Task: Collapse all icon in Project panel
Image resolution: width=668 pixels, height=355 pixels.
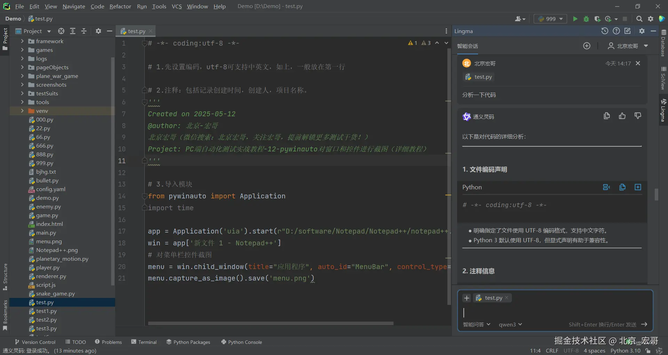Action: click(x=84, y=31)
